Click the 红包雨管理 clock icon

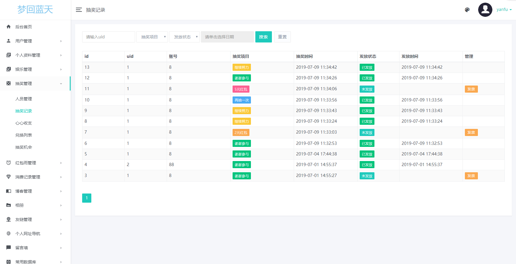[x=9, y=163]
